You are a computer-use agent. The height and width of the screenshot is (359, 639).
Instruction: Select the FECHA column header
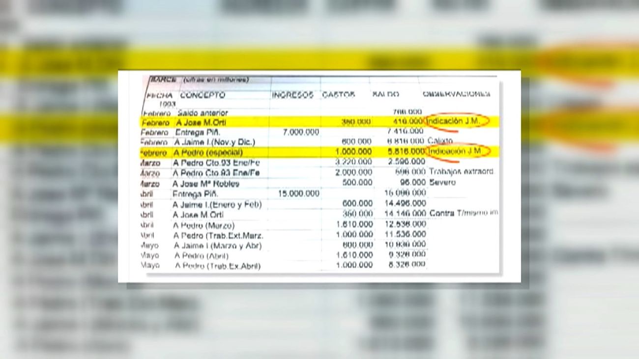pos(160,96)
